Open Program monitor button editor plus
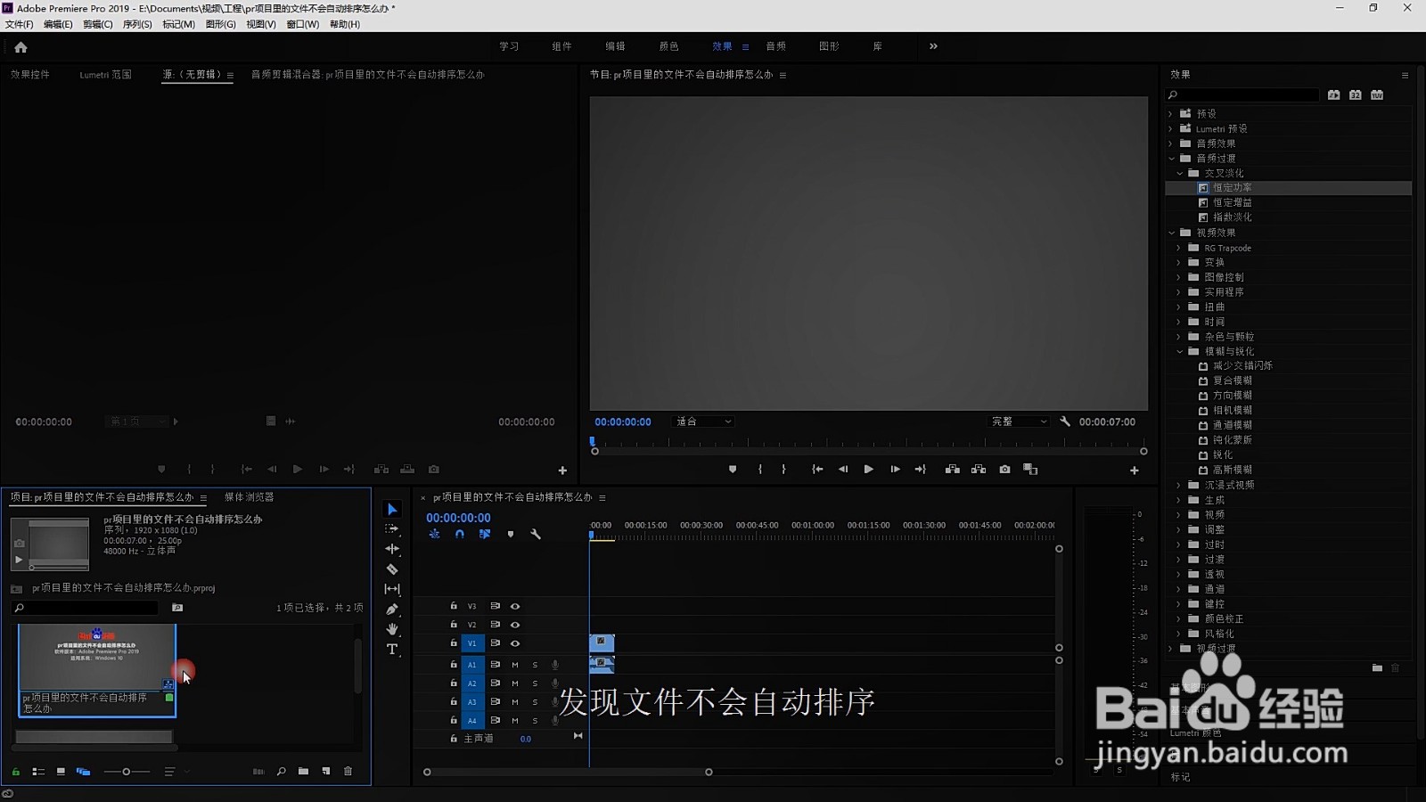The height and width of the screenshot is (802, 1426). [1134, 471]
